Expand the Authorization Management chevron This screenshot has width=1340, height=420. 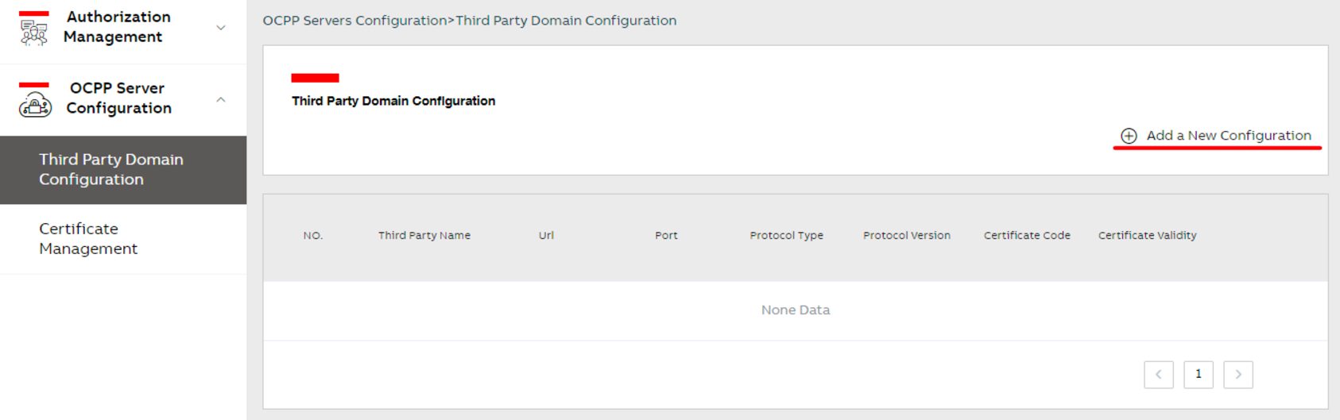pos(221,28)
